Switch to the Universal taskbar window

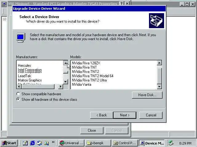(71, 143)
